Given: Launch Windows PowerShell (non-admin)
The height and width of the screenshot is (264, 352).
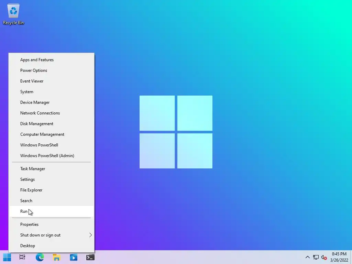Looking at the screenshot, I should 52,145.
